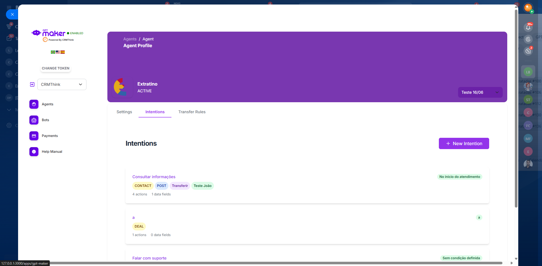Open the Transfer Rules tab
542x266 pixels.
click(x=192, y=112)
